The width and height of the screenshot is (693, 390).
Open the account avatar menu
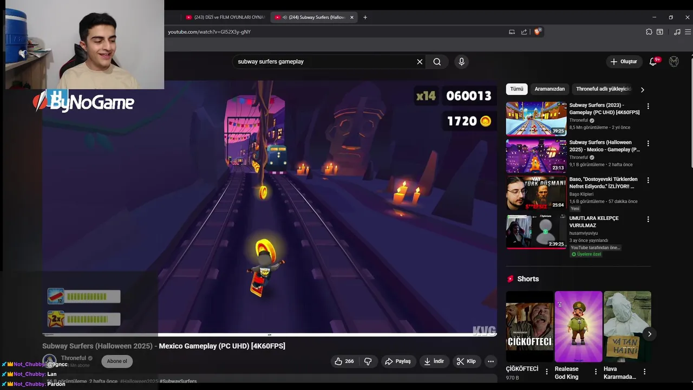coord(674,62)
